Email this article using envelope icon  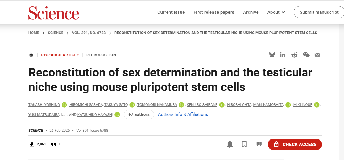pyautogui.click(x=318, y=55)
